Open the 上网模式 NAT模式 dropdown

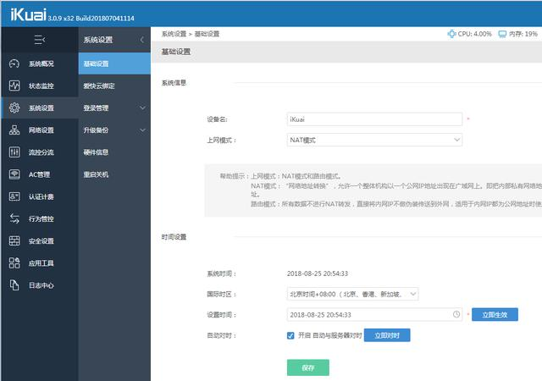[x=374, y=140]
